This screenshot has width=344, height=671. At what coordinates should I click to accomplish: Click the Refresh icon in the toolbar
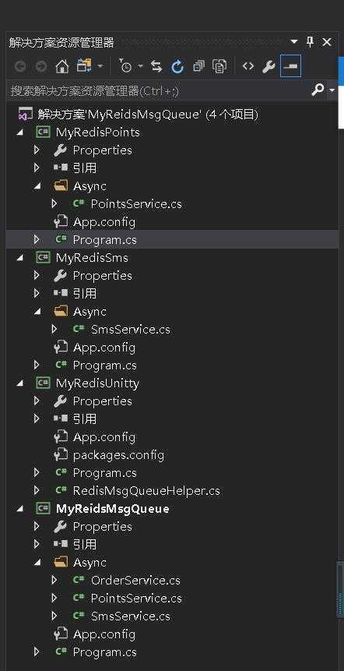[x=177, y=66]
